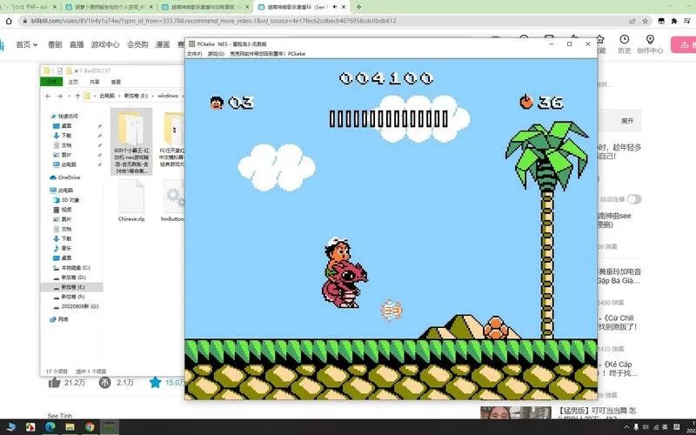Open the media control icon in Chrome toolbar
This screenshot has width=696, height=435.
coord(687,21)
